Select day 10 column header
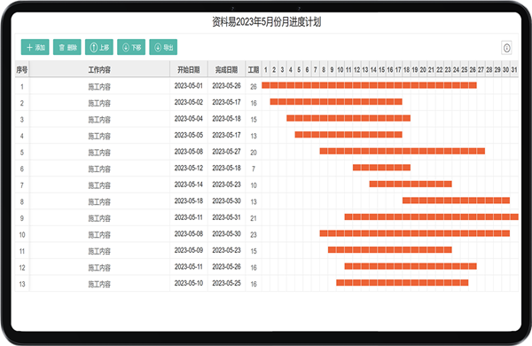 tap(340, 69)
